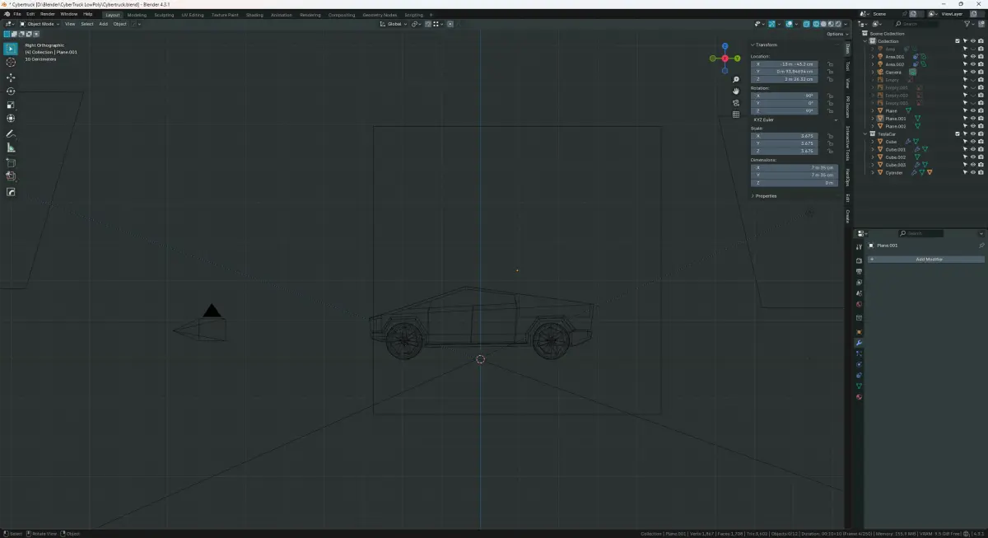Select the Select Box tool
The image size is (988, 538).
[11, 49]
